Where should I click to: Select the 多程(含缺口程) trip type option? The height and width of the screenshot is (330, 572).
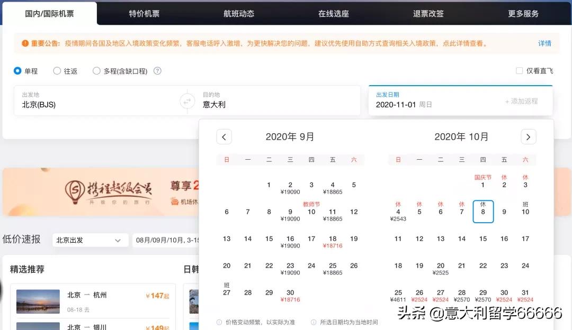click(x=97, y=70)
